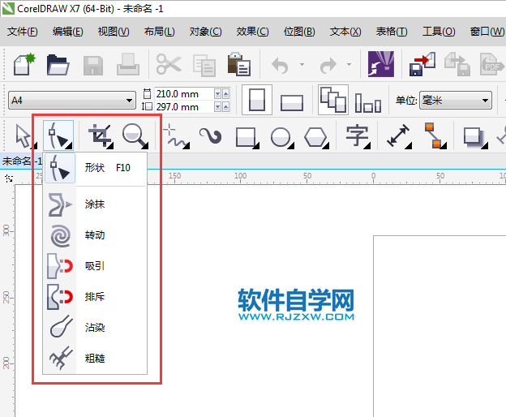Screen dimensions: 506x417
Task: Toggle Current Page layout button
Action: coord(367,103)
